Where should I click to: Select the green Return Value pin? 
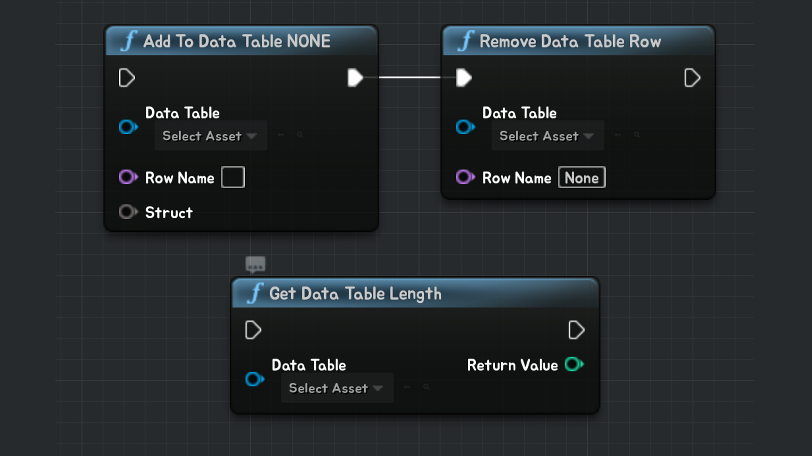574,364
